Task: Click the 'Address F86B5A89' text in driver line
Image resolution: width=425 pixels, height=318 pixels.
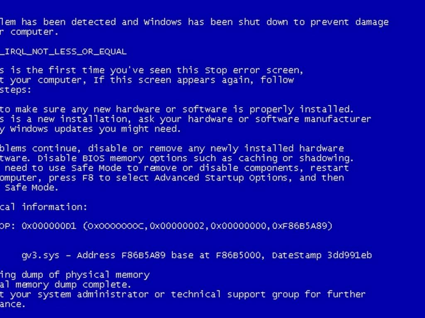Action: [121, 255]
